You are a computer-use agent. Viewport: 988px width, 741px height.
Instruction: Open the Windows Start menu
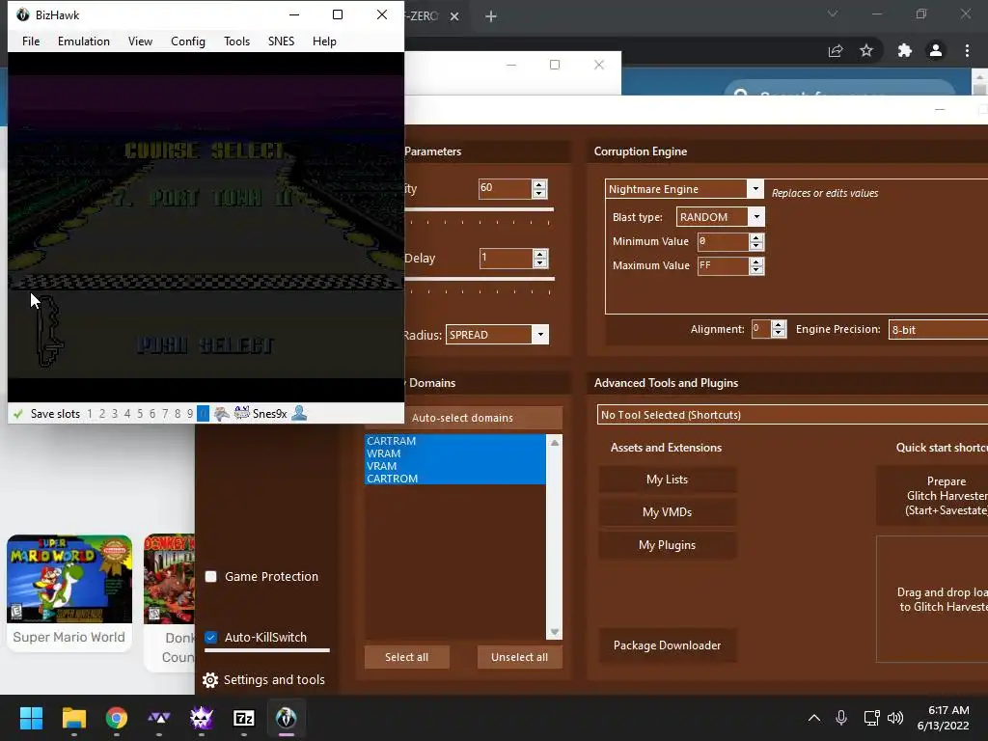tap(31, 718)
